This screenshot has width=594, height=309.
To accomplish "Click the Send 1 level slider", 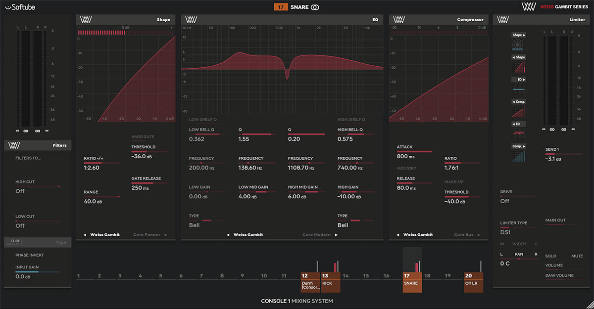I will (563, 154).
